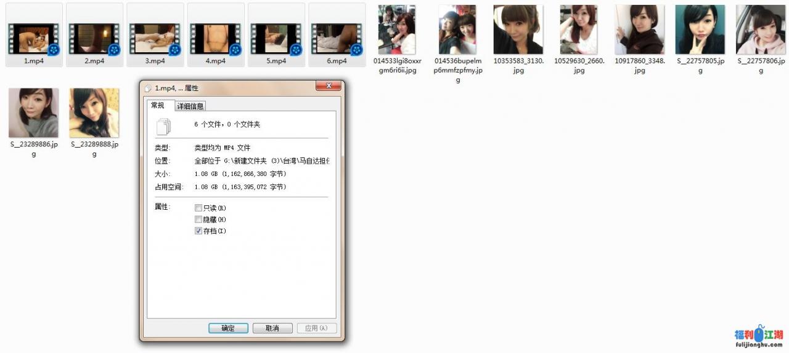Select the S__23289886.jpg image thumbnail

pos(33,113)
